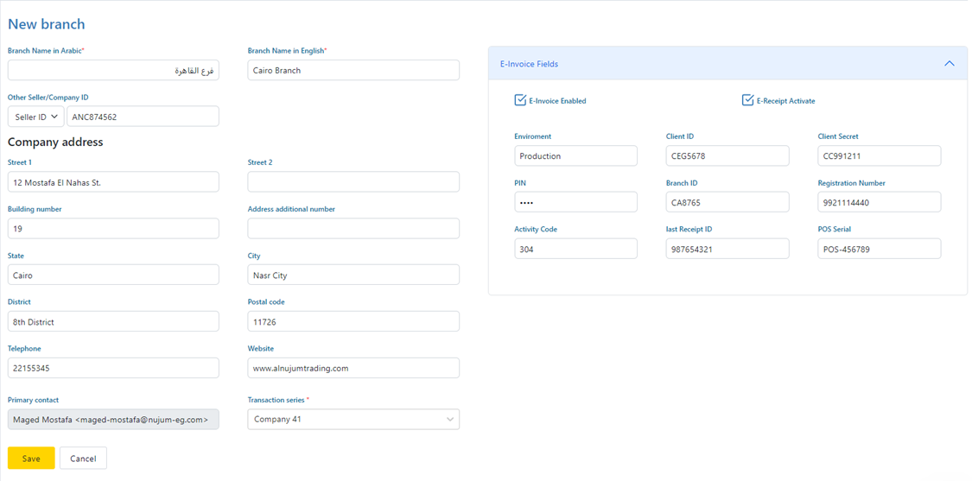Focus the Branch Name in Arabic field
Image resolution: width=972 pixels, height=481 pixels.
point(113,70)
